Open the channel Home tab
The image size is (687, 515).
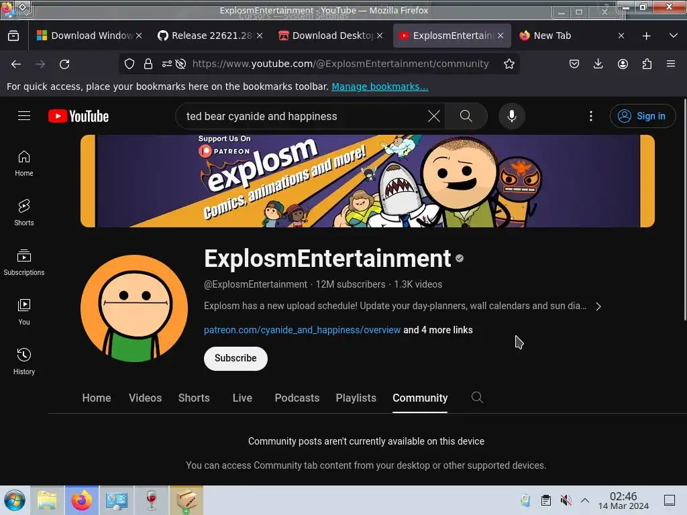click(97, 398)
